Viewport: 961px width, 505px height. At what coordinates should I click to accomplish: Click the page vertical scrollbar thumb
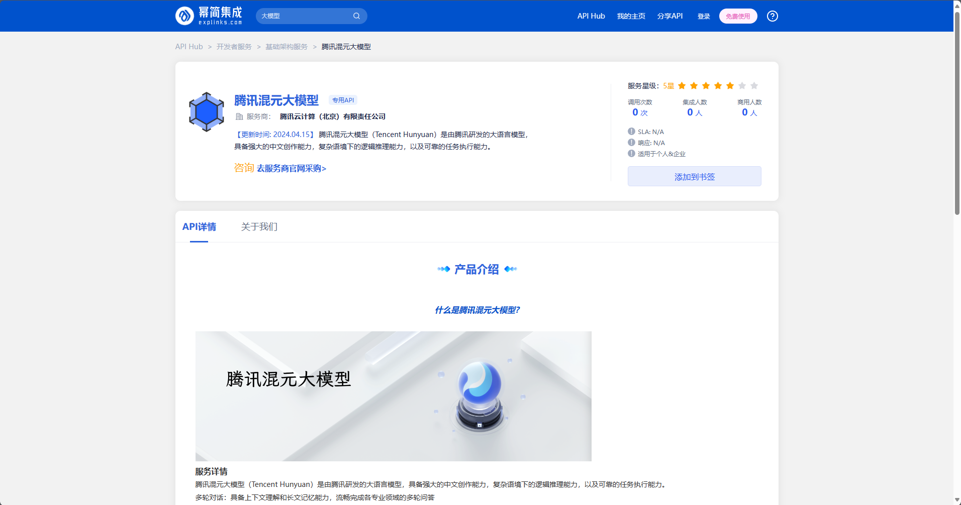pos(957,113)
